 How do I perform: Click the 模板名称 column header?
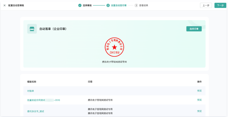[x=32, y=82]
